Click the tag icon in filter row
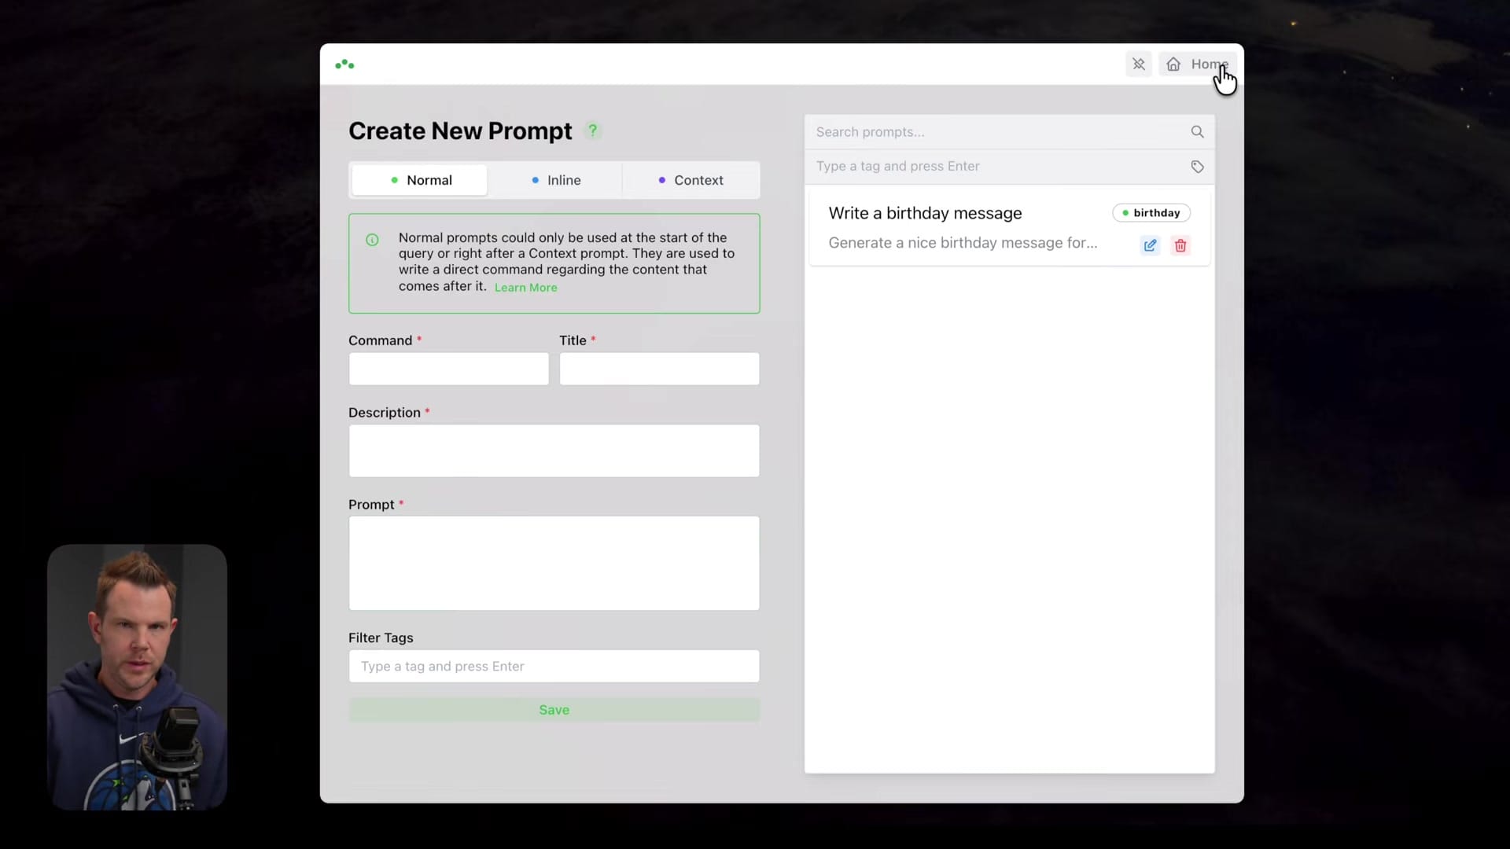 click(x=1197, y=167)
